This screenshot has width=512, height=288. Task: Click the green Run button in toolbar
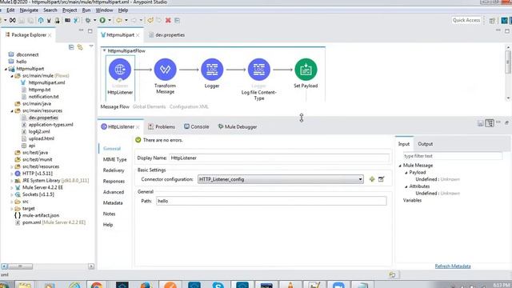(102, 20)
